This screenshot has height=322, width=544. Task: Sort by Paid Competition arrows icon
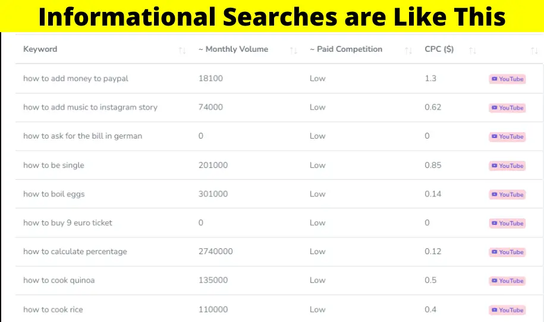[x=408, y=51]
